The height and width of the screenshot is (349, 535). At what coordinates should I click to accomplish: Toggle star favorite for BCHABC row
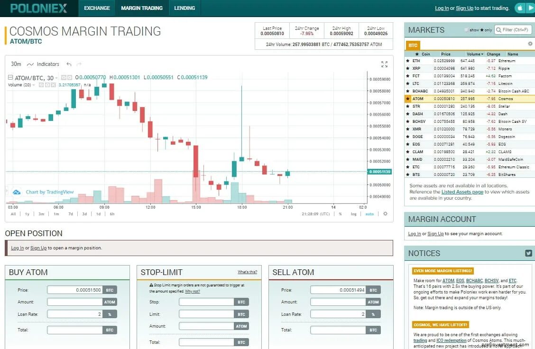pos(408,91)
